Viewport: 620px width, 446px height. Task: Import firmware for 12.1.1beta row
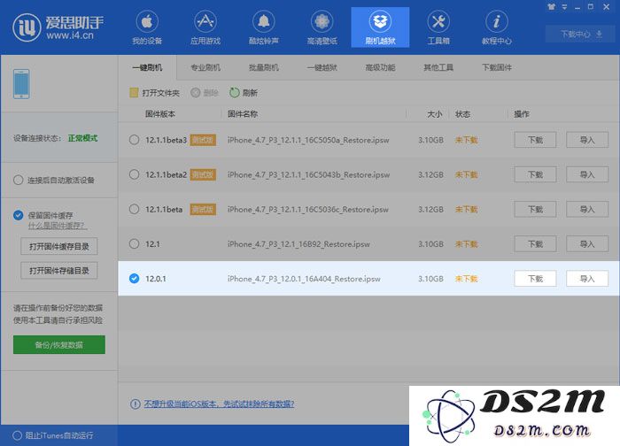point(587,209)
